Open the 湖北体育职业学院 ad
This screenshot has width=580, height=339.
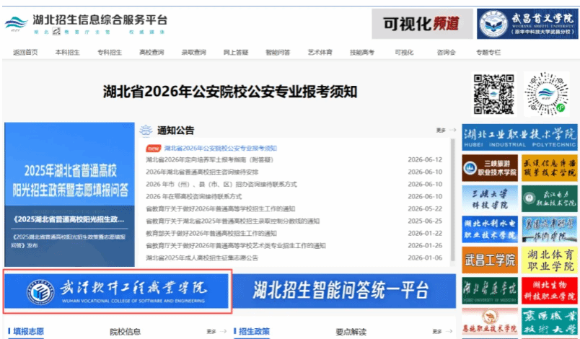tap(550, 260)
